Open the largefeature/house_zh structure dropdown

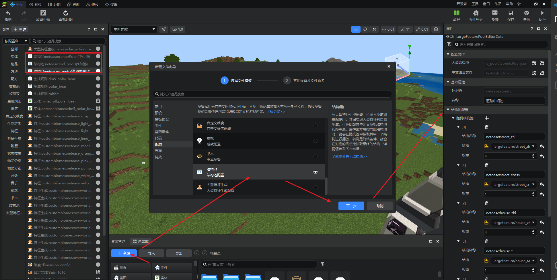pos(514,222)
